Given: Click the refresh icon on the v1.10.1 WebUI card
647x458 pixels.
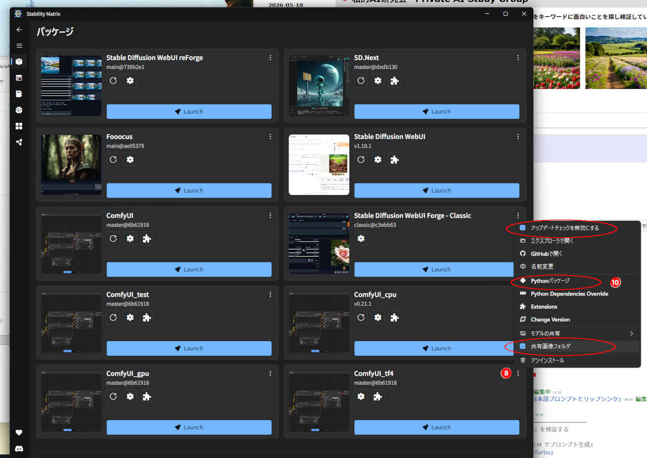Looking at the screenshot, I should pyautogui.click(x=361, y=159).
